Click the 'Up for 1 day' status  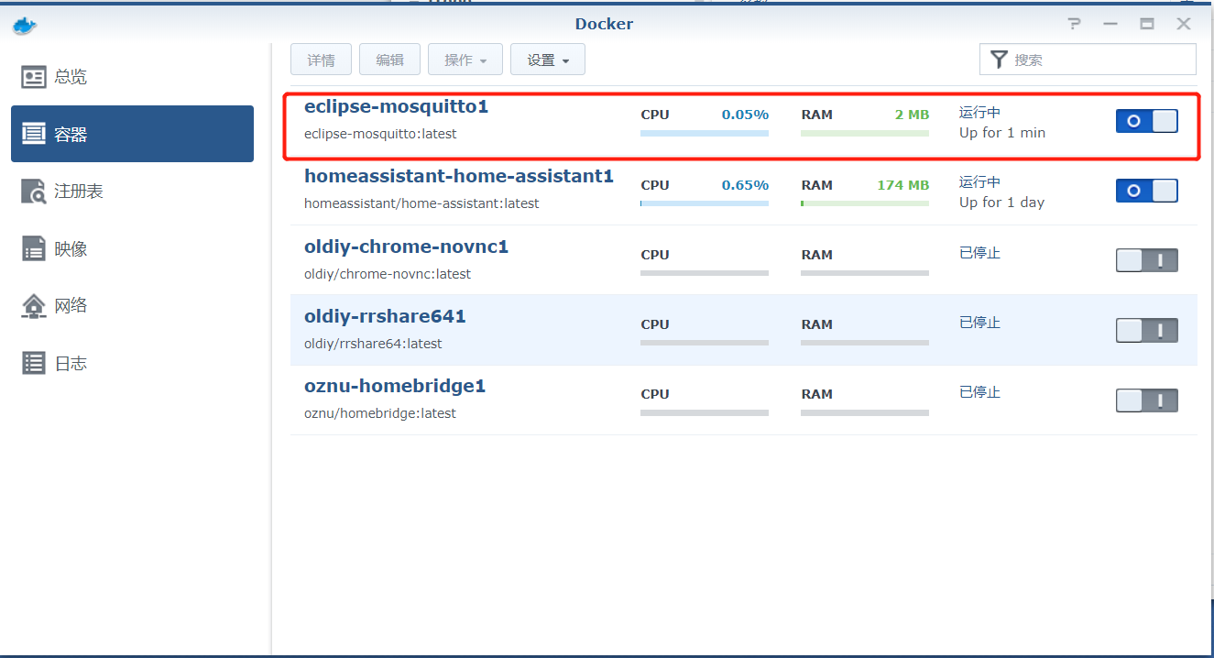pyautogui.click(x=1002, y=203)
